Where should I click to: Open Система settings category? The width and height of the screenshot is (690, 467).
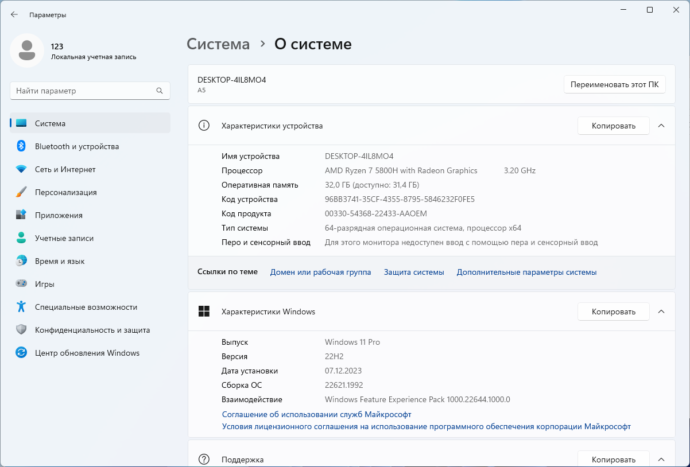pyautogui.click(x=90, y=123)
